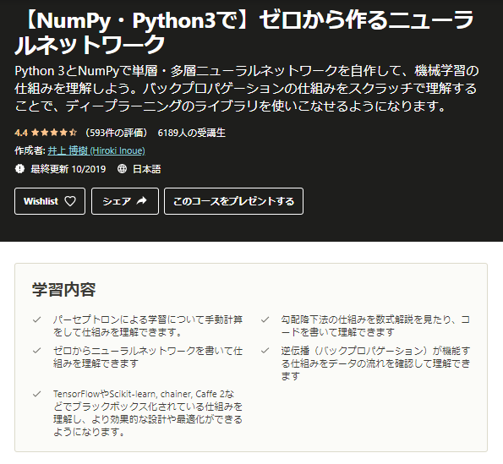
Task: Click the last-updated alert badge icon
Action: (20, 169)
